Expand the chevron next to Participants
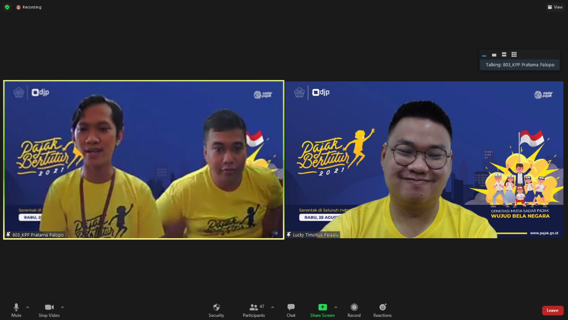The width and height of the screenshot is (568, 320). pyautogui.click(x=272, y=307)
